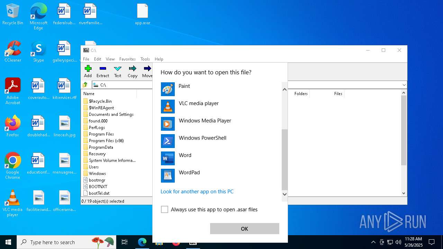443x249 pixels.
Task: Select Microsoft Edge desktop shortcut
Action: tap(38, 16)
